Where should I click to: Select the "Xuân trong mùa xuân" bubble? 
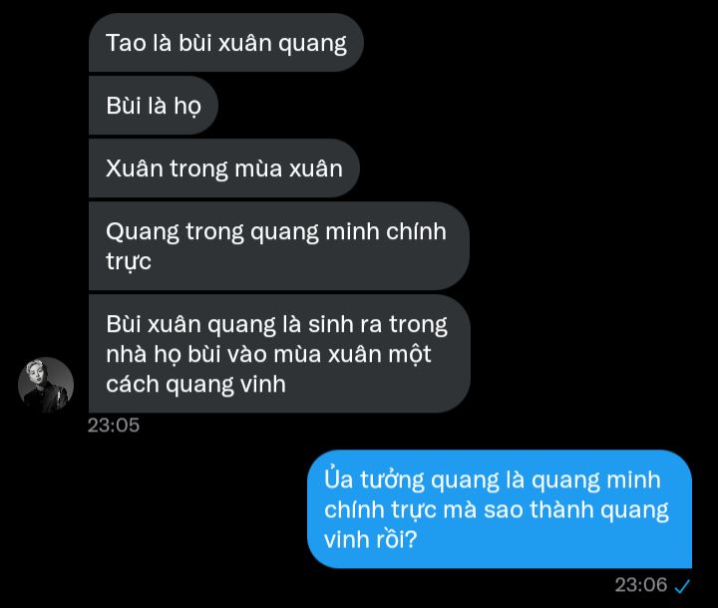click(224, 168)
